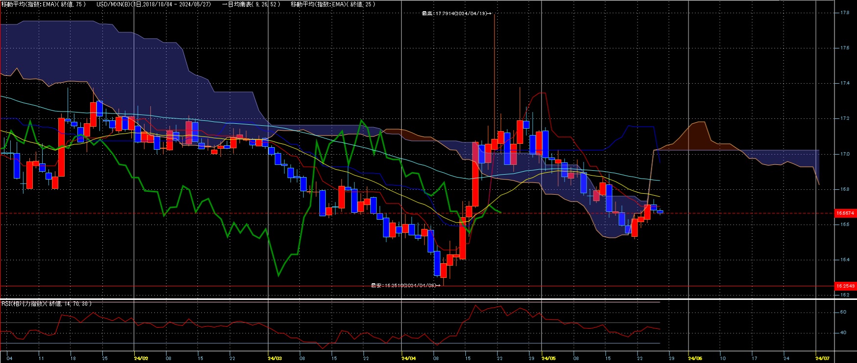Click the 移動平均 EMA 終値 75 indicator label

point(44,4)
